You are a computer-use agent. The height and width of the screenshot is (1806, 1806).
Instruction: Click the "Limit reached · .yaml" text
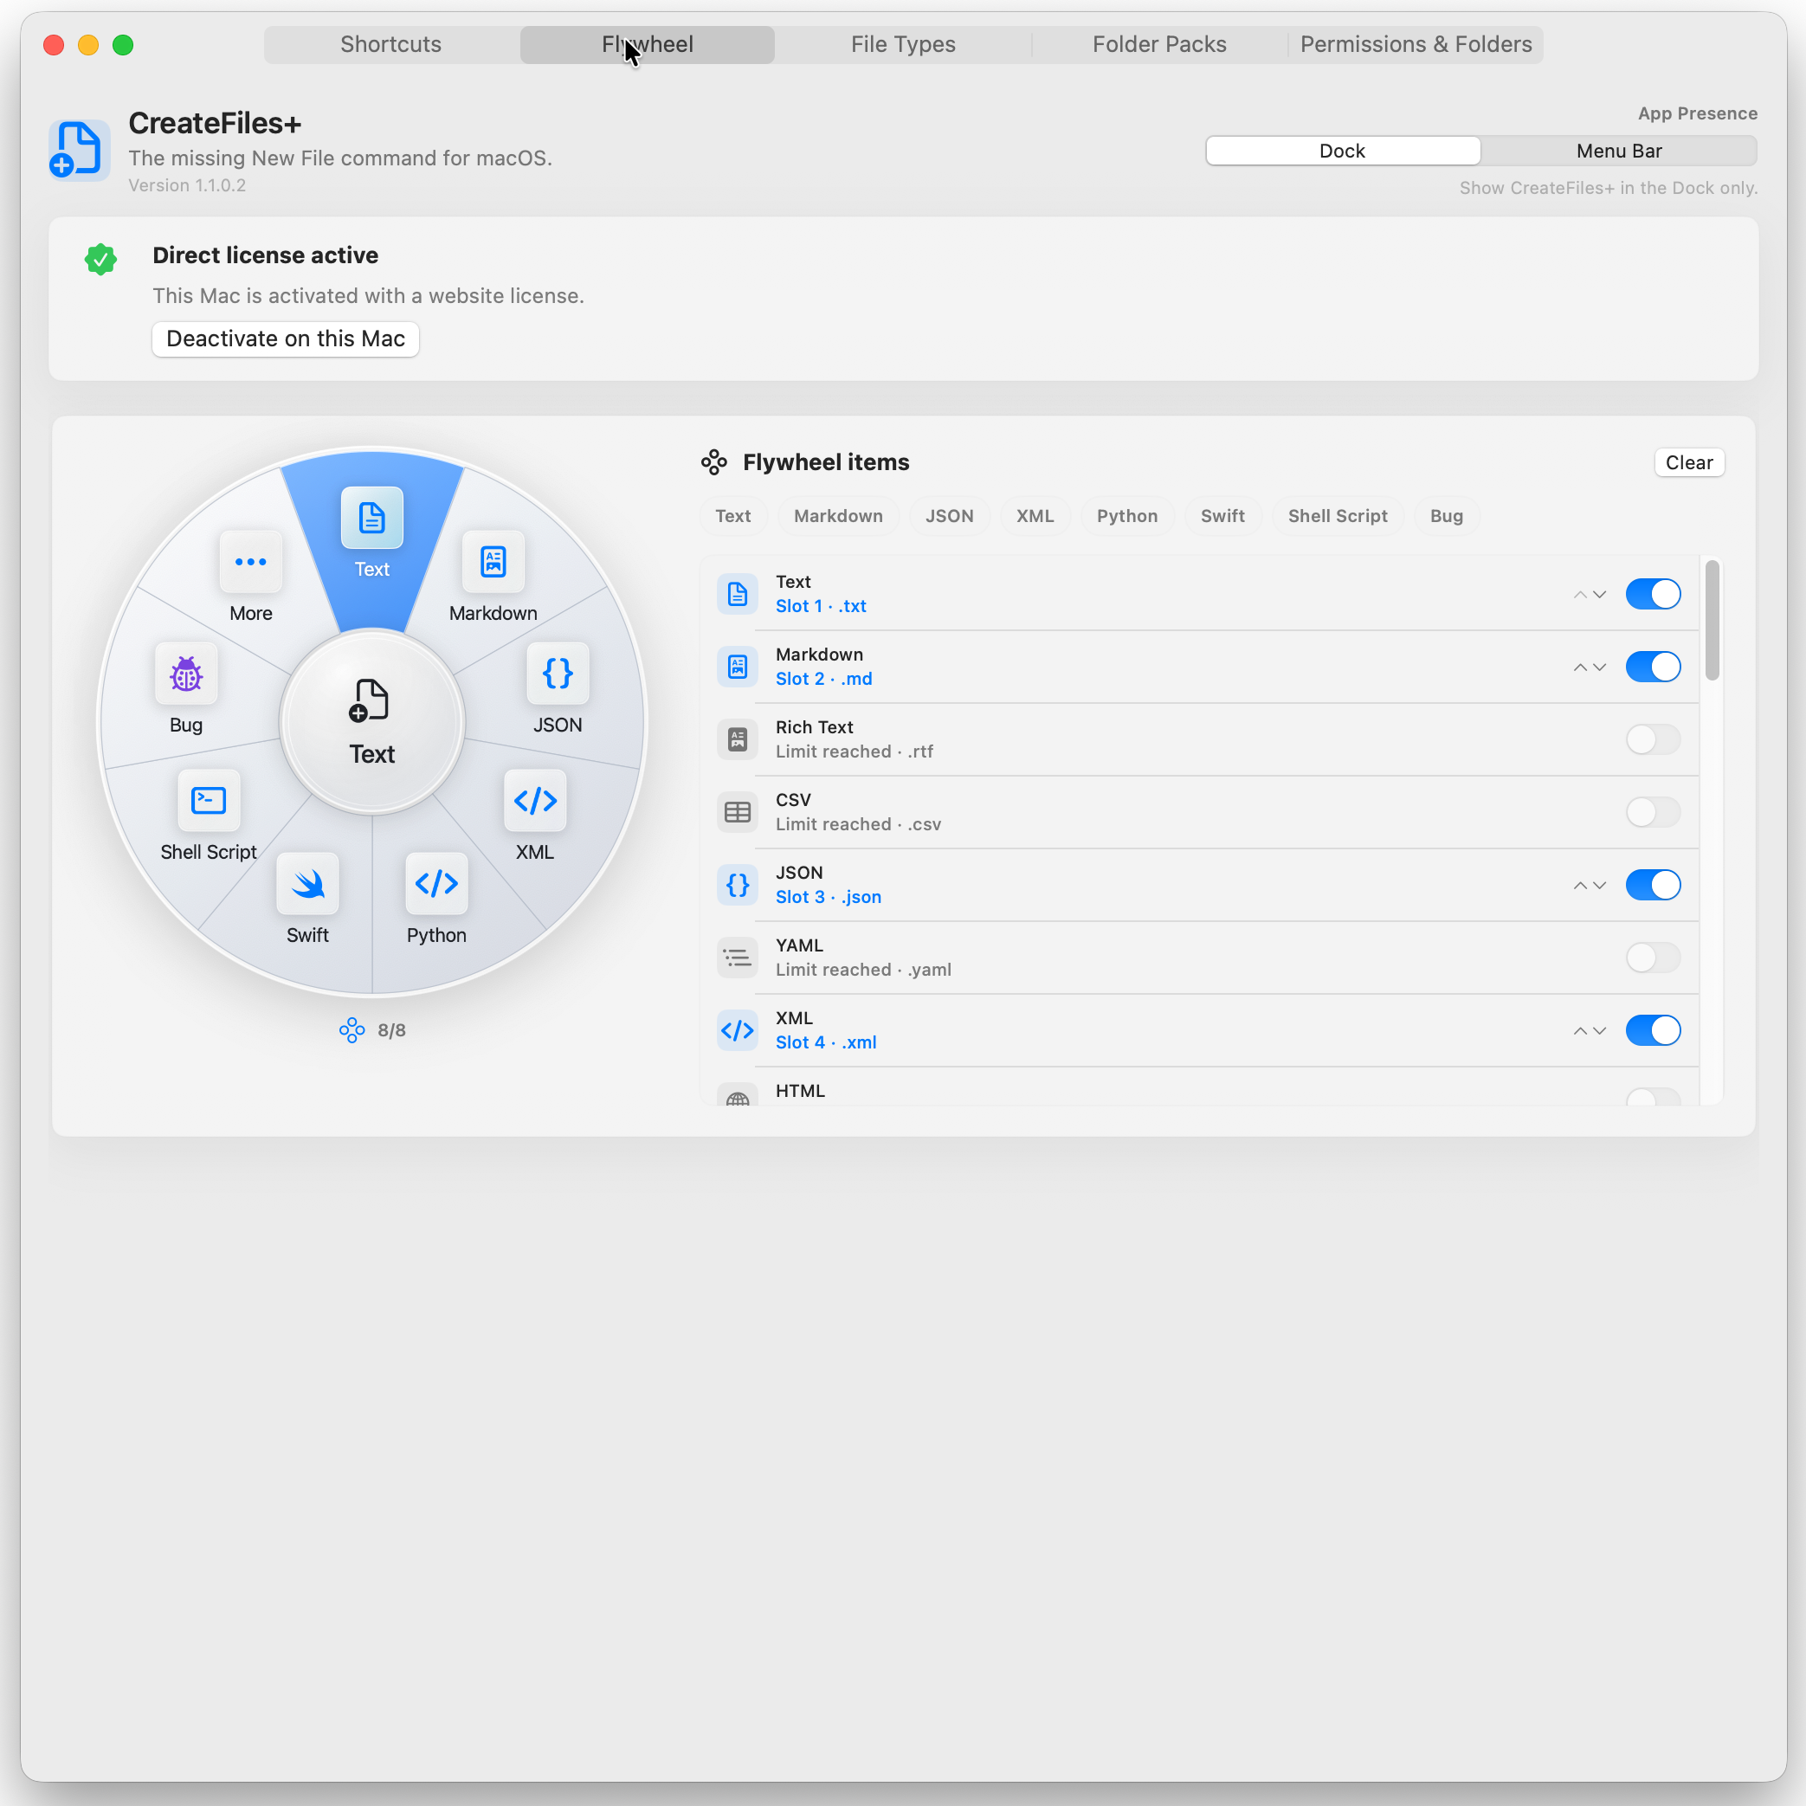click(x=863, y=970)
